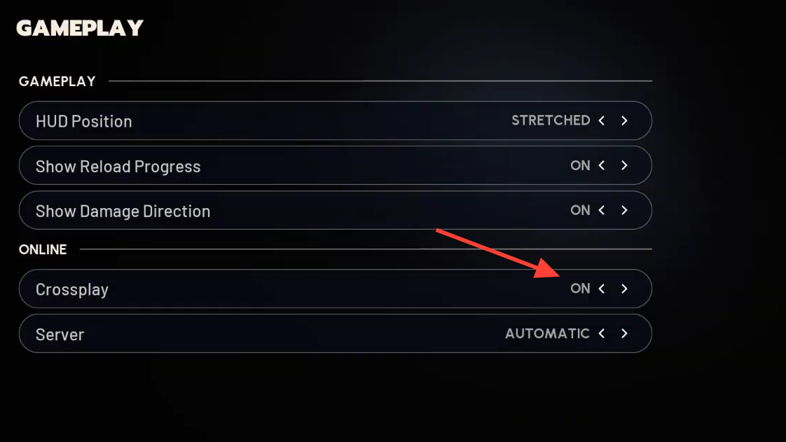Screen dimensions: 786x442
Task: Click the AUTOMATIC server value
Action: tap(547, 333)
